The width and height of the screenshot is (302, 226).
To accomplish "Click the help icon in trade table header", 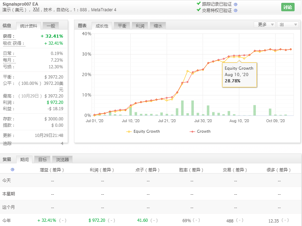I will pos(12,170).
